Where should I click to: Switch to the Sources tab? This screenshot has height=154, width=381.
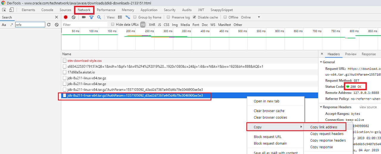click(x=65, y=10)
